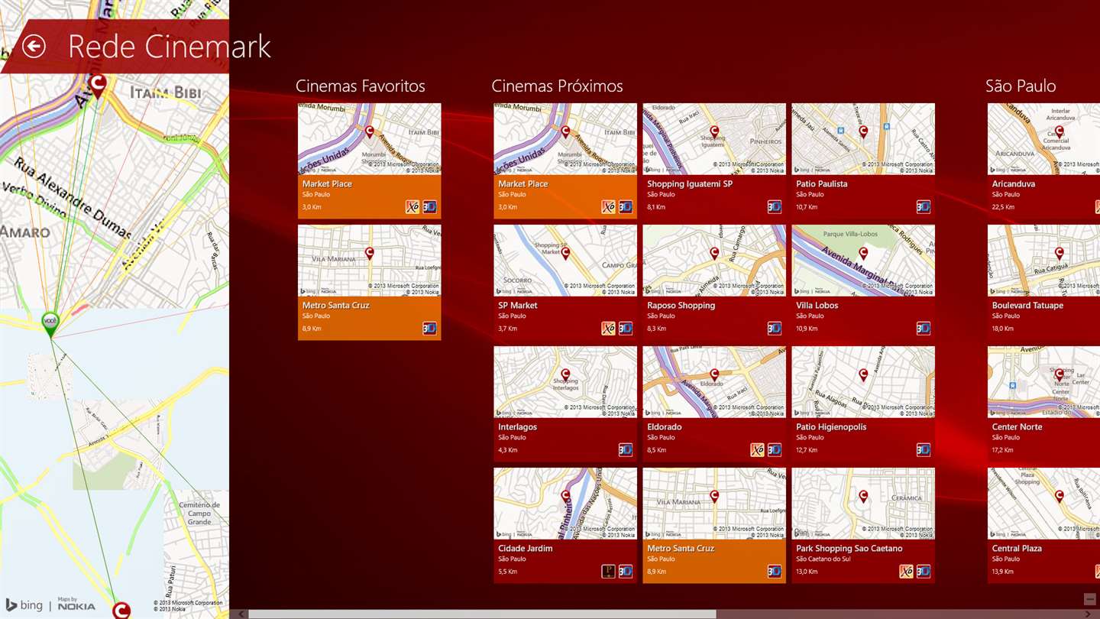
Task: Click 3D icon on Cidade Jardim tile
Action: point(626,572)
